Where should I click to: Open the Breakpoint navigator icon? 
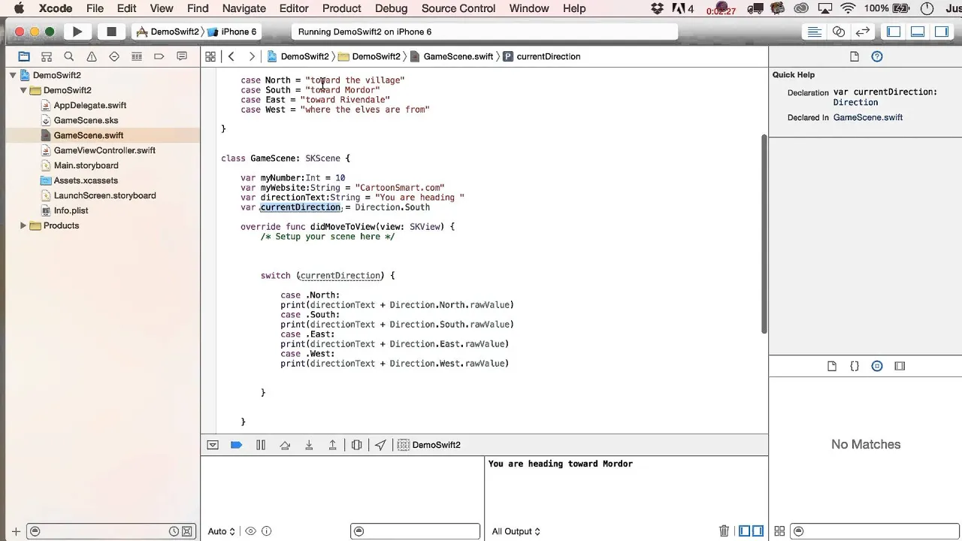(x=159, y=56)
